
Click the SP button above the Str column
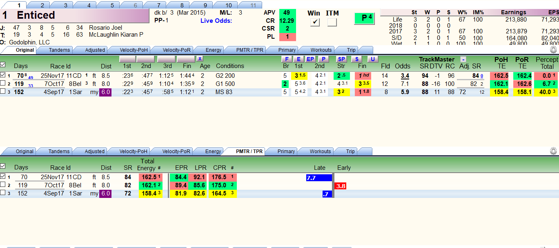(x=341, y=59)
